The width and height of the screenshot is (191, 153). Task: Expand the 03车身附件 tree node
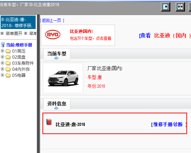(x=2, y=63)
